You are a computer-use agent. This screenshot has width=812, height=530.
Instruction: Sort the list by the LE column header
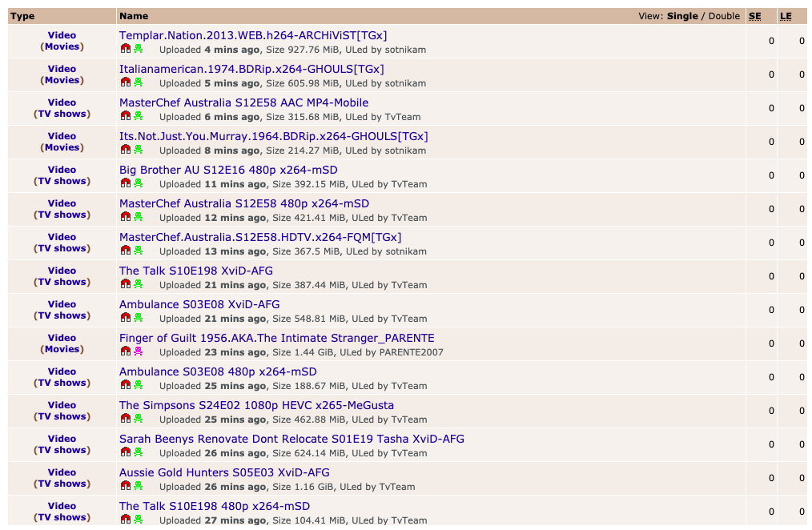pos(786,16)
